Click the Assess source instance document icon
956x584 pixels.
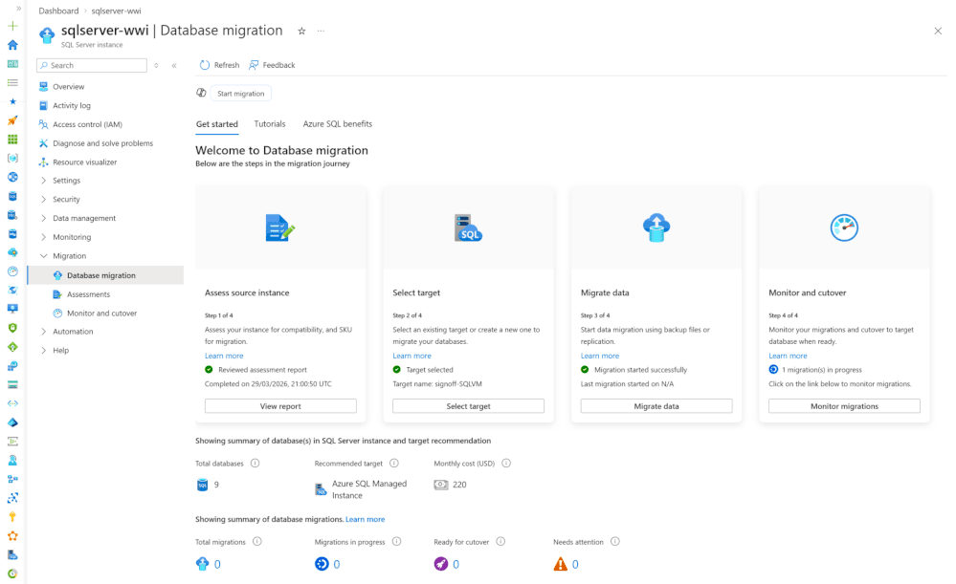[x=279, y=227]
